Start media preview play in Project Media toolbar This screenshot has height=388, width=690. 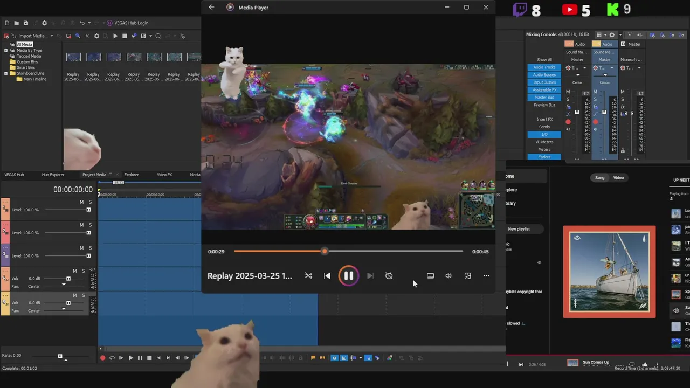click(x=115, y=36)
